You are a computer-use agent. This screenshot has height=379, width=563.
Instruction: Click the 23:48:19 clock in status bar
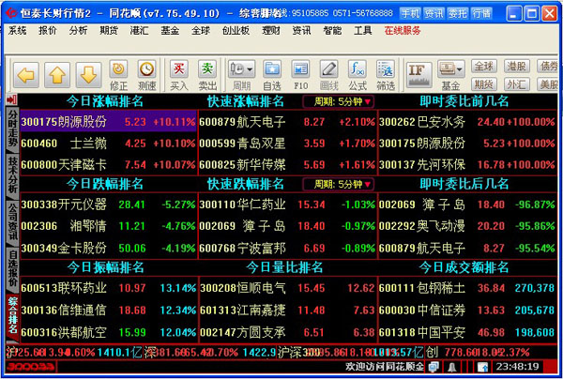(517, 367)
